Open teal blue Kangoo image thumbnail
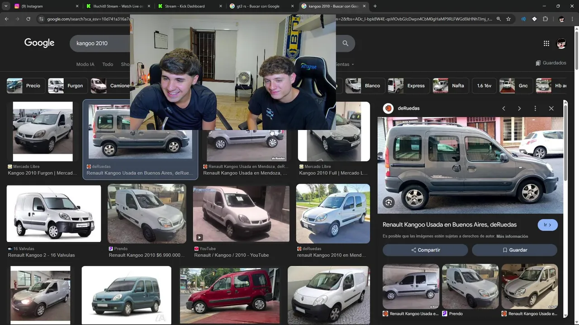The width and height of the screenshot is (579, 325). [x=127, y=295]
